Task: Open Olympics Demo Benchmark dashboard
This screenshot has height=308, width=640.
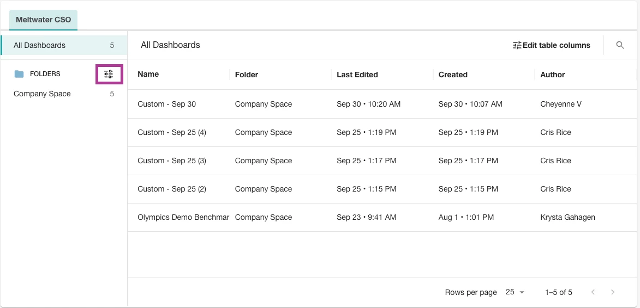Action: pyautogui.click(x=183, y=217)
